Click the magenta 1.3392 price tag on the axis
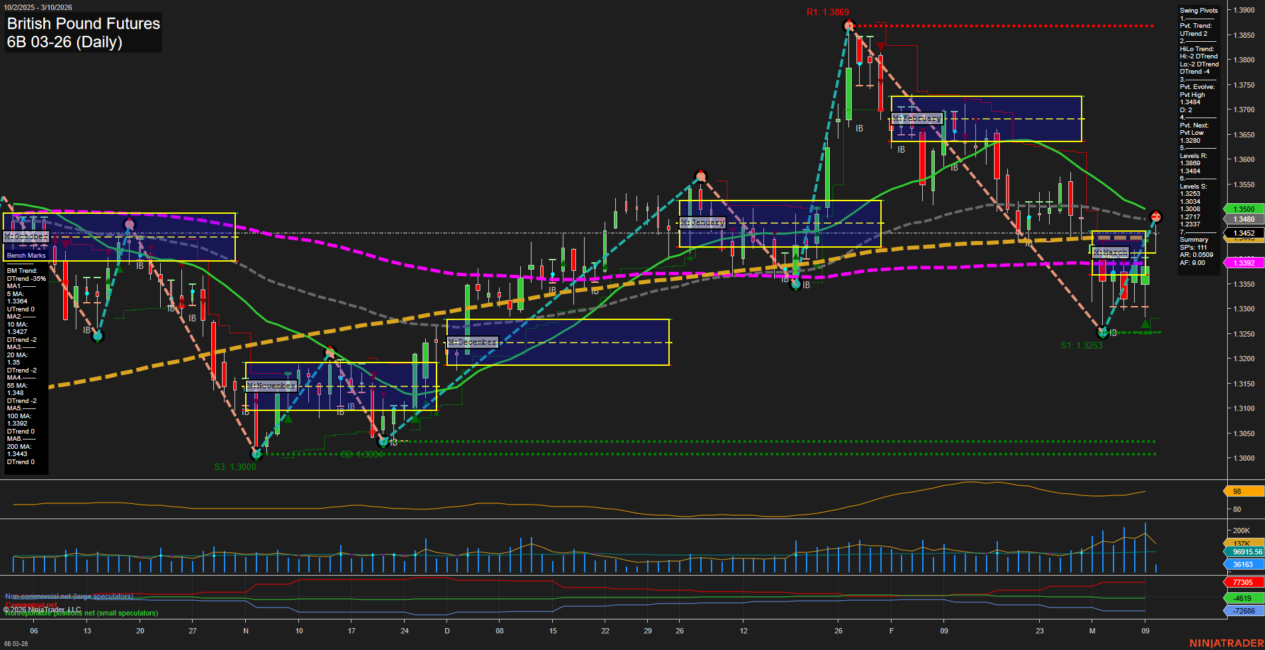Image resolution: width=1265 pixels, height=650 pixels. click(x=1244, y=263)
